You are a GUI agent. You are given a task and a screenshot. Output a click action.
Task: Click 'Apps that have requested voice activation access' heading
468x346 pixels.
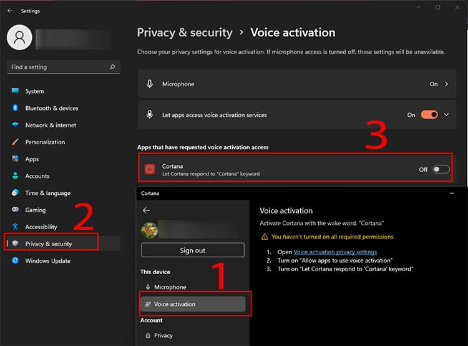203,147
